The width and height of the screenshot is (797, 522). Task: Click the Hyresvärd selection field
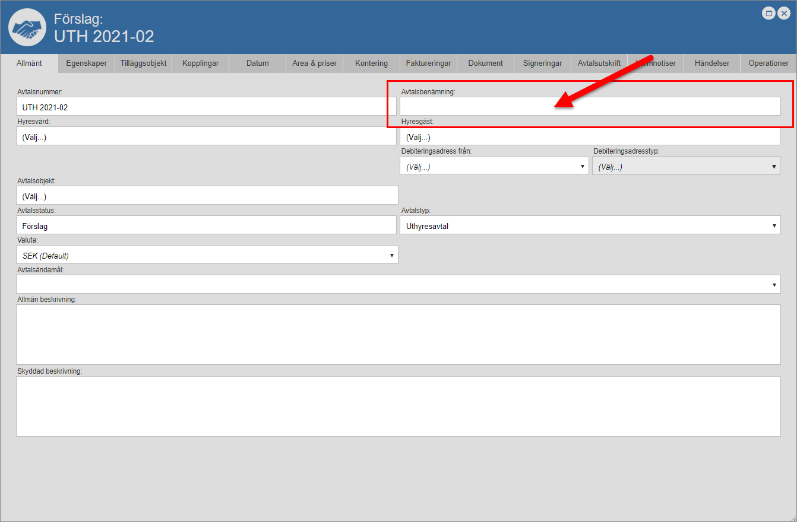(x=206, y=136)
